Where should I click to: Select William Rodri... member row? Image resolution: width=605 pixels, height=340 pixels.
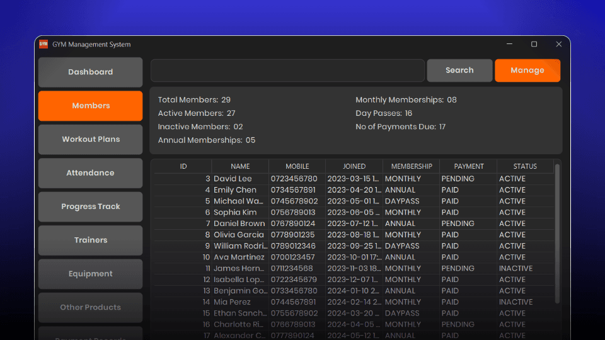354,246
